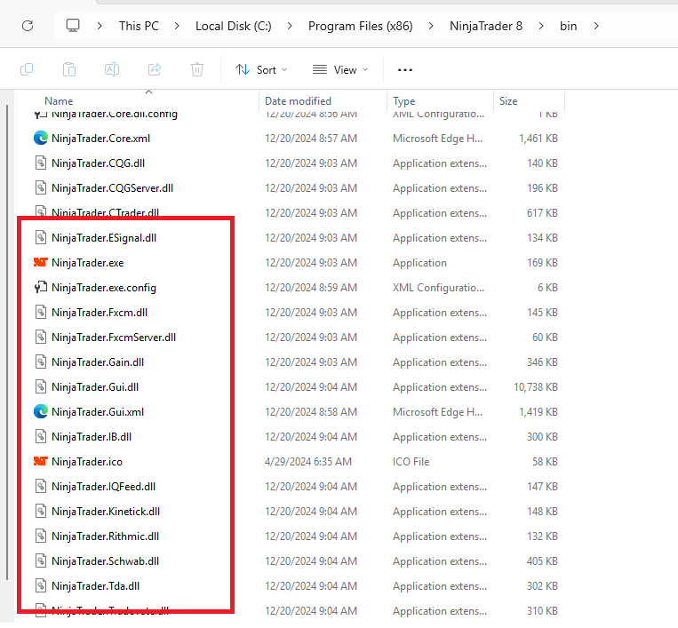
Task: Open the View dropdown
Action: click(x=340, y=69)
